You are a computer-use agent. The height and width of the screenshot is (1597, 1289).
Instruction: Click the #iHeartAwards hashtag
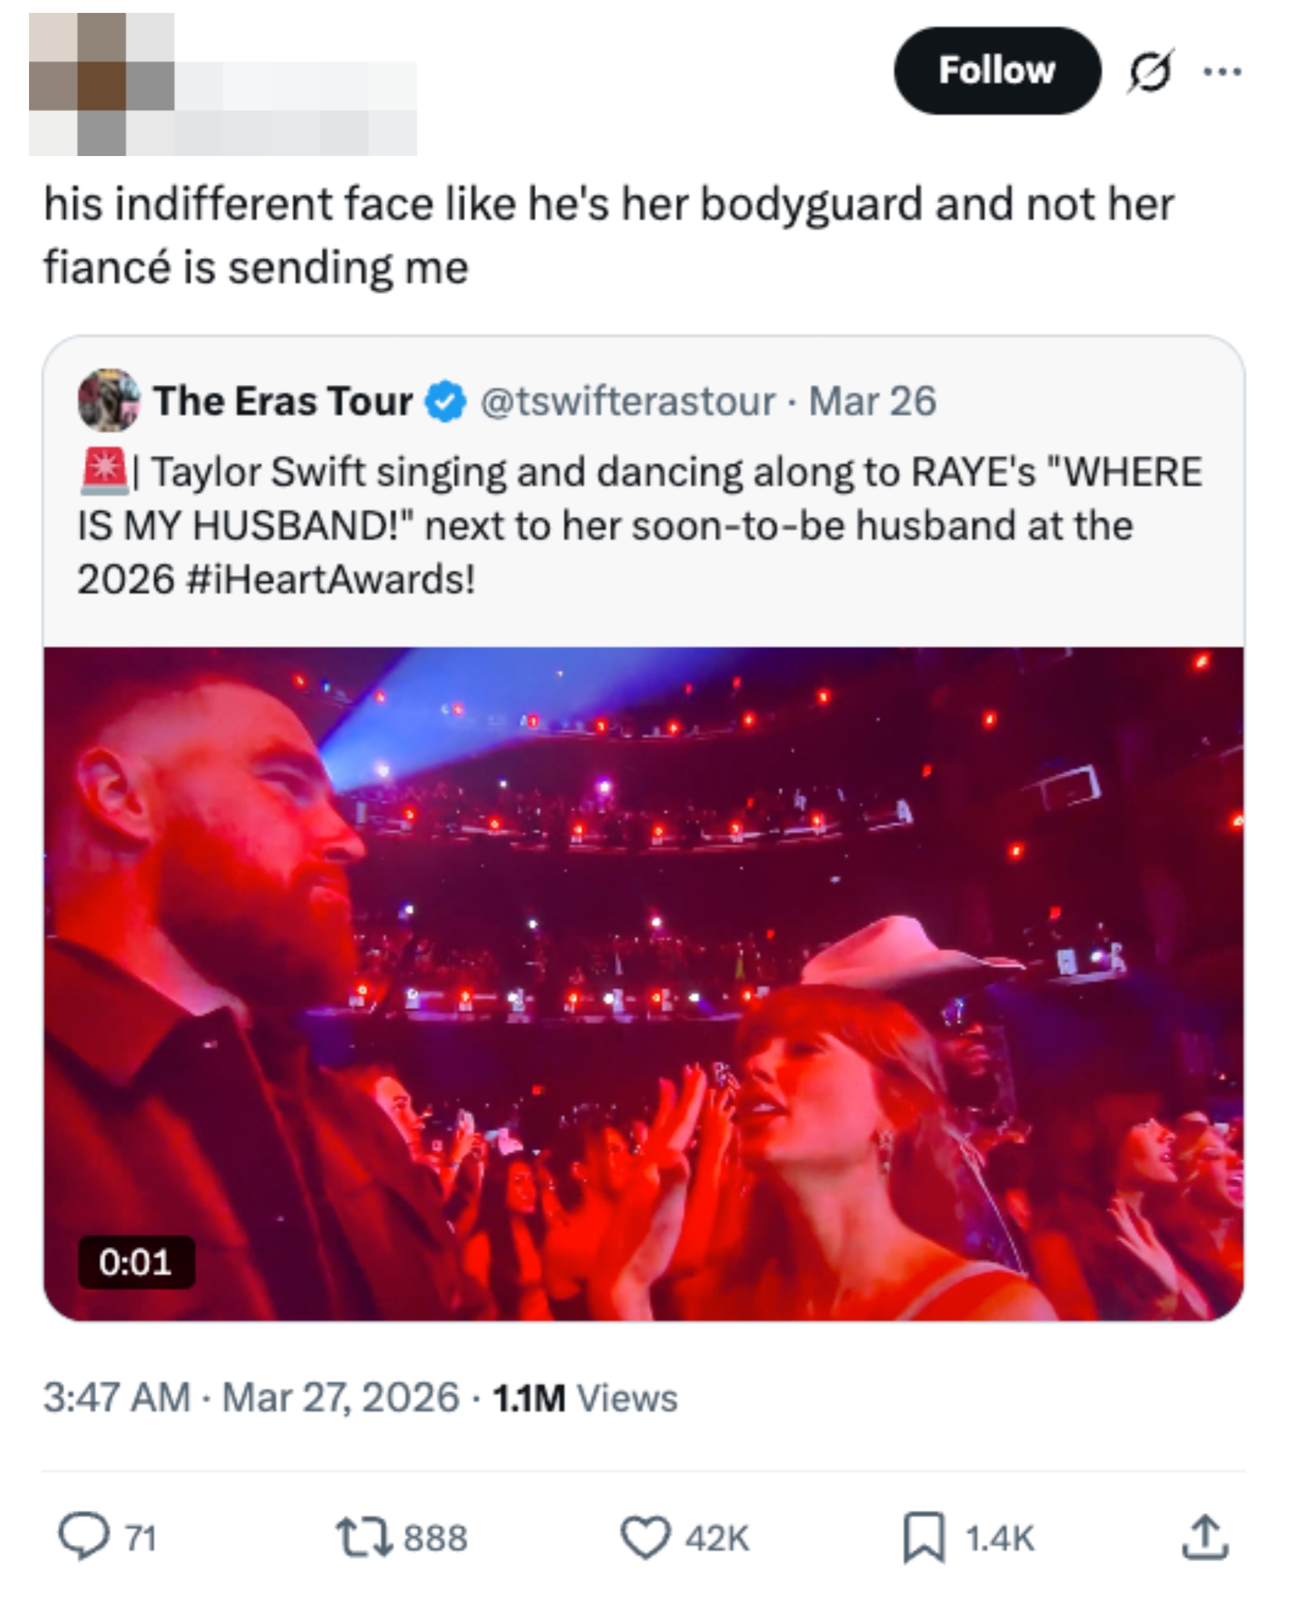330,579
